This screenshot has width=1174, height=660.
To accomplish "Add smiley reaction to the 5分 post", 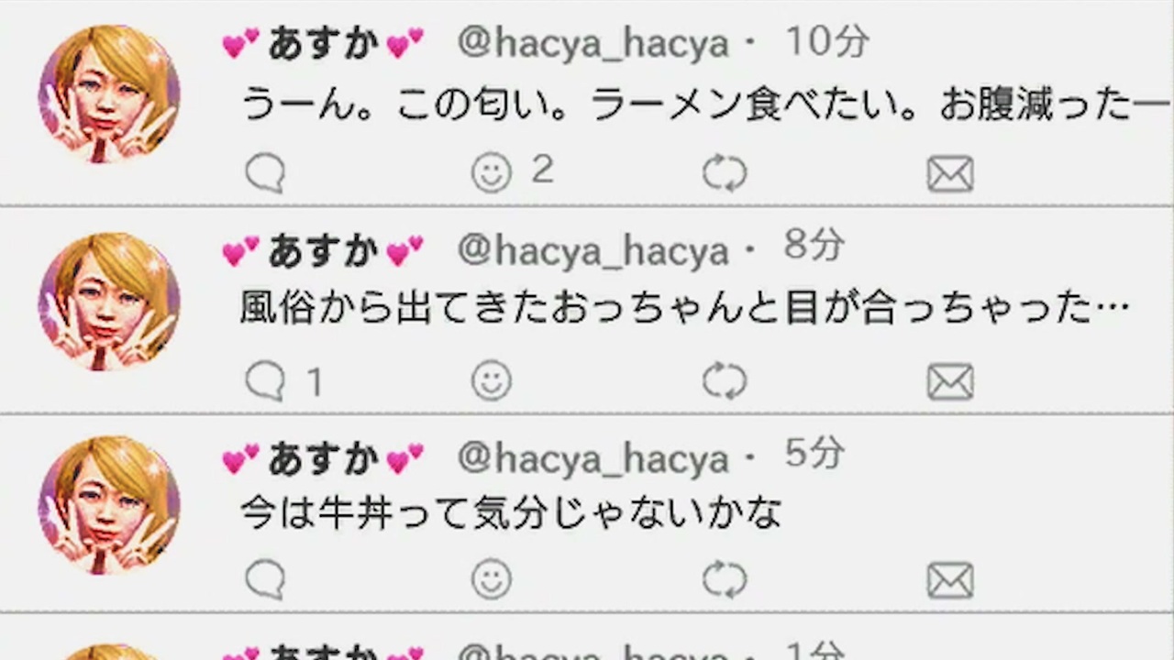I will point(492,578).
